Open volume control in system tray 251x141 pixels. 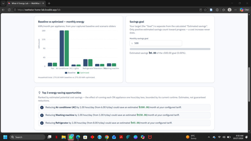pyautogui.click(x=224, y=137)
